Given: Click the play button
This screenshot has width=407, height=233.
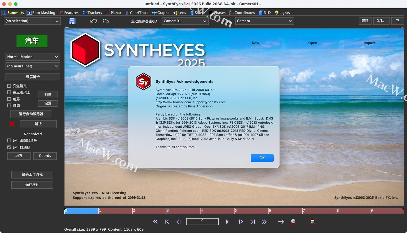Looking at the screenshot, I should pyautogui.click(x=227, y=222).
